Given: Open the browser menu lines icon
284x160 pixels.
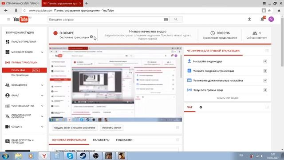Looking at the screenshot, I should click(x=264, y=3).
